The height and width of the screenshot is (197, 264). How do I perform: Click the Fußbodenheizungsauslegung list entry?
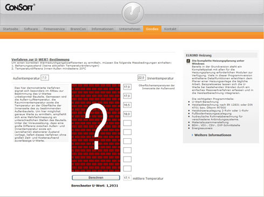pyautogui.click(x=212, y=113)
